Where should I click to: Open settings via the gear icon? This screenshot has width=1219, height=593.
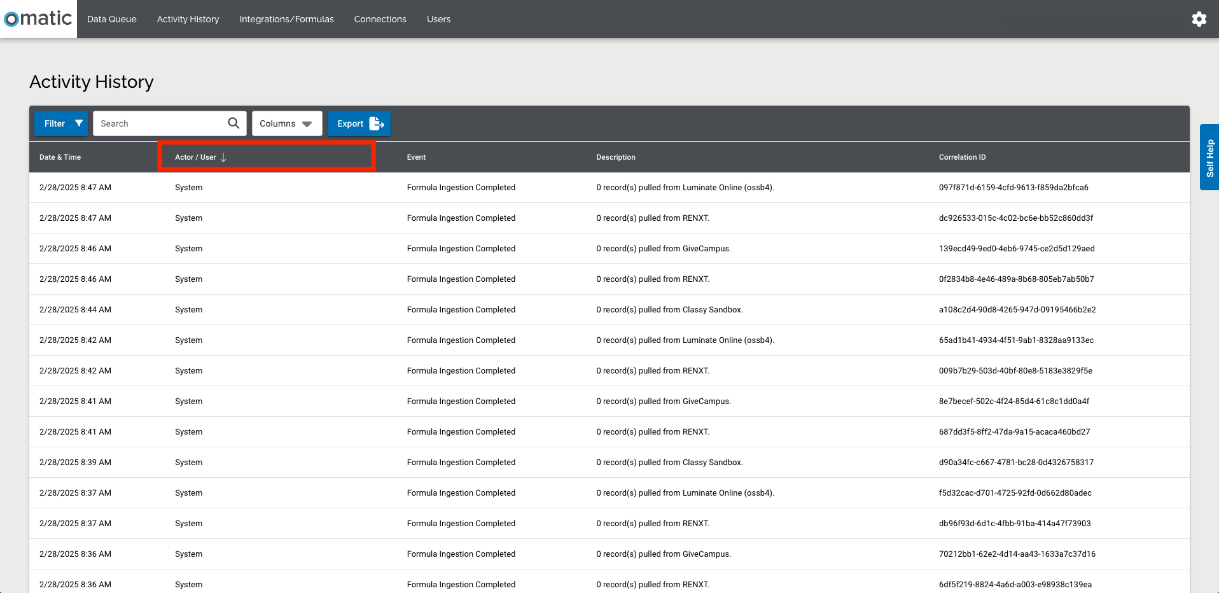[x=1199, y=18]
